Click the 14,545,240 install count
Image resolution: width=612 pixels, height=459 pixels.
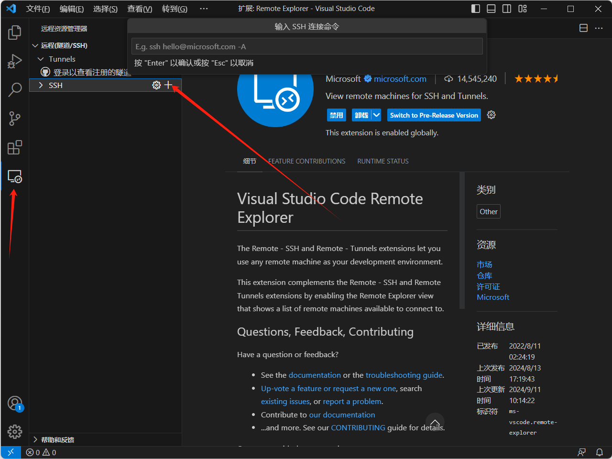tap(477, 79)
